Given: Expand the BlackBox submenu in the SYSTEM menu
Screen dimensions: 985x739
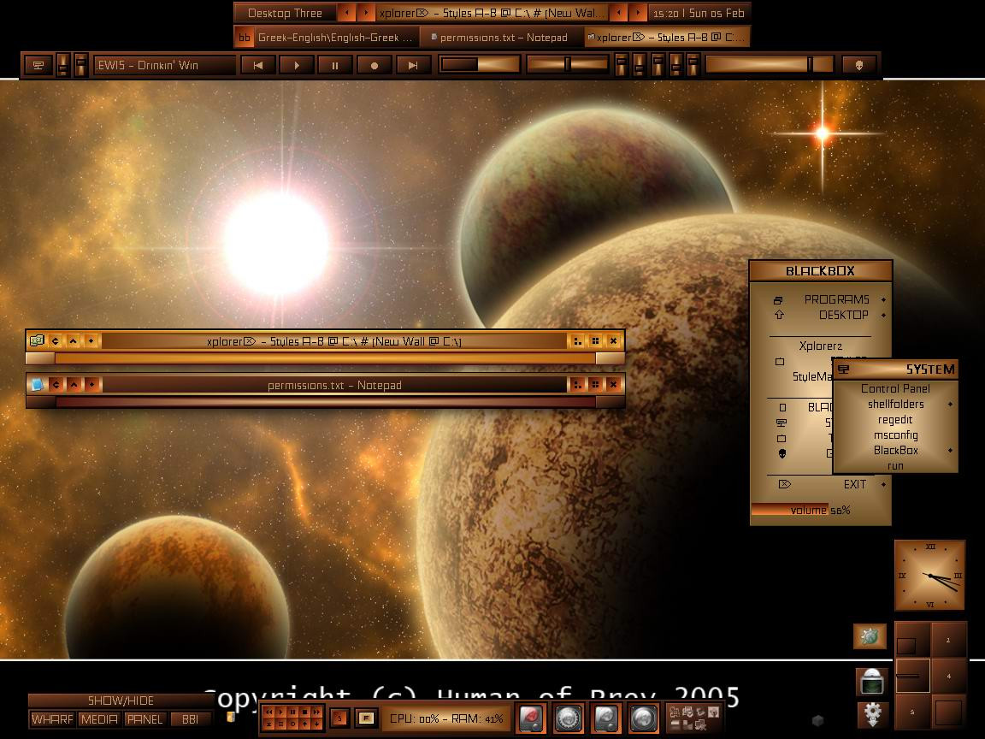Looking at the screenshot, I should point(895,450).
